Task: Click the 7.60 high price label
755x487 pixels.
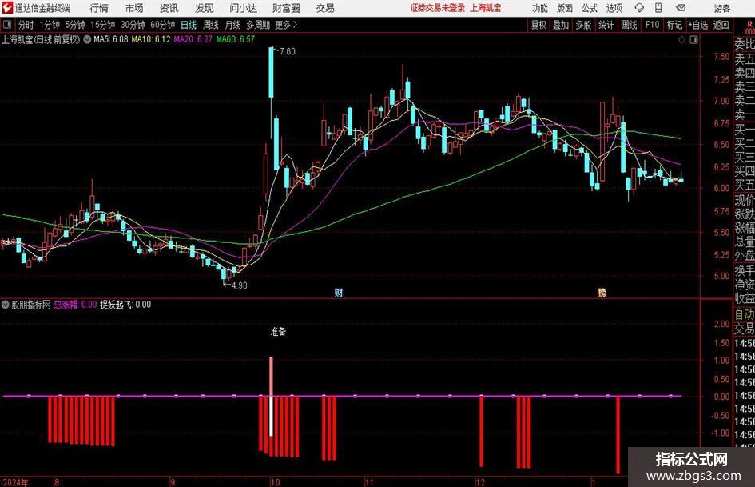Action: [x=288, y=51]
